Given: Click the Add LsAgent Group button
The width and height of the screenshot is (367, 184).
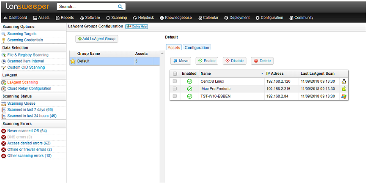Looking at the screenshot, I should pyautogui.click(x=97, y=39).
